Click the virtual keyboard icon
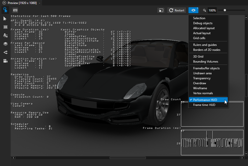248x166 pixels. click(x=15, y=10)
